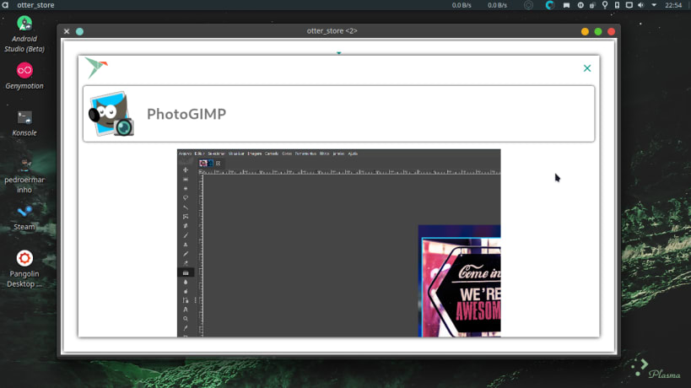This screenshot has width=691, height=388.
Task: Click the yellow minimize button of otter_store window
Action: [x=585, y=31]
